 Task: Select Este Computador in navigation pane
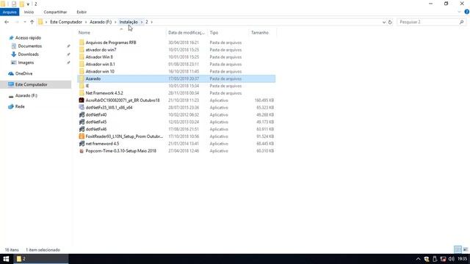pyautogui.click(x=31, y=84)
